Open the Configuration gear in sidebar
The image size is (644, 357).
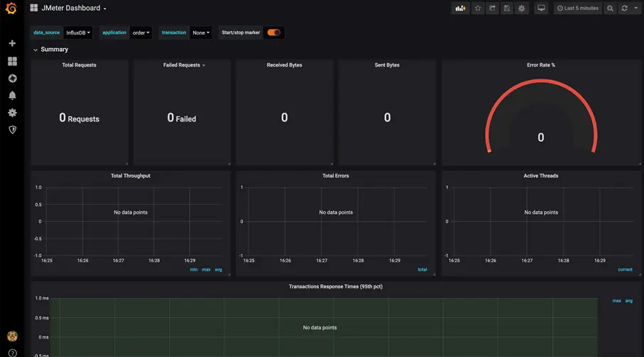(x=12, y=113)
